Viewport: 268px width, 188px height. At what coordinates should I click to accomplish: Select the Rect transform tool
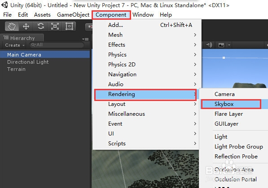coord(69,26)
